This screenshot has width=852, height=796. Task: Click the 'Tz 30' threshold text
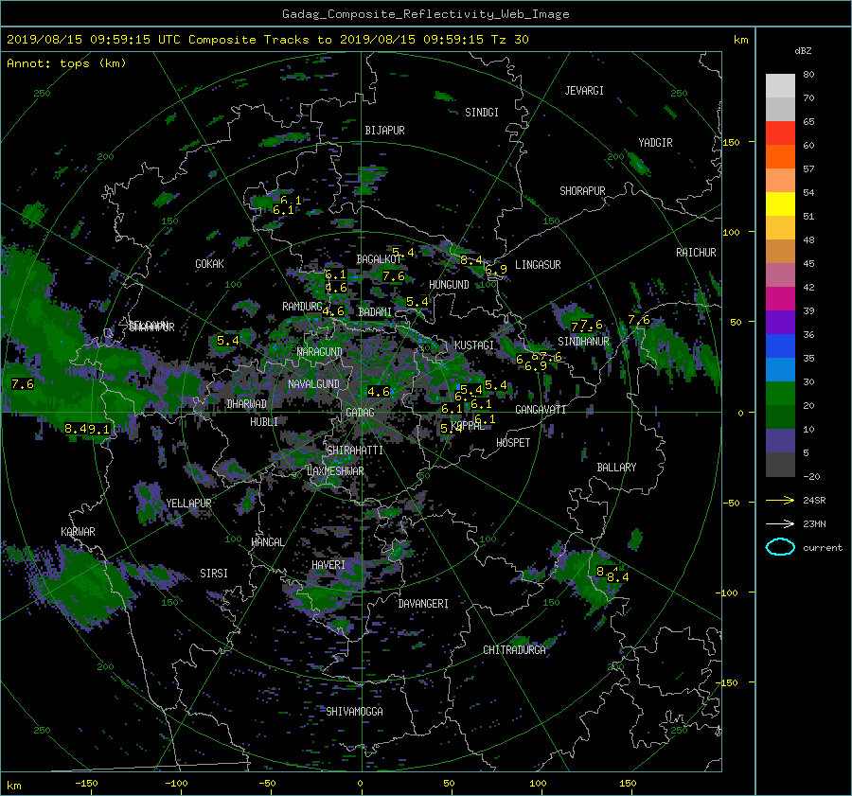pos(509,40)
